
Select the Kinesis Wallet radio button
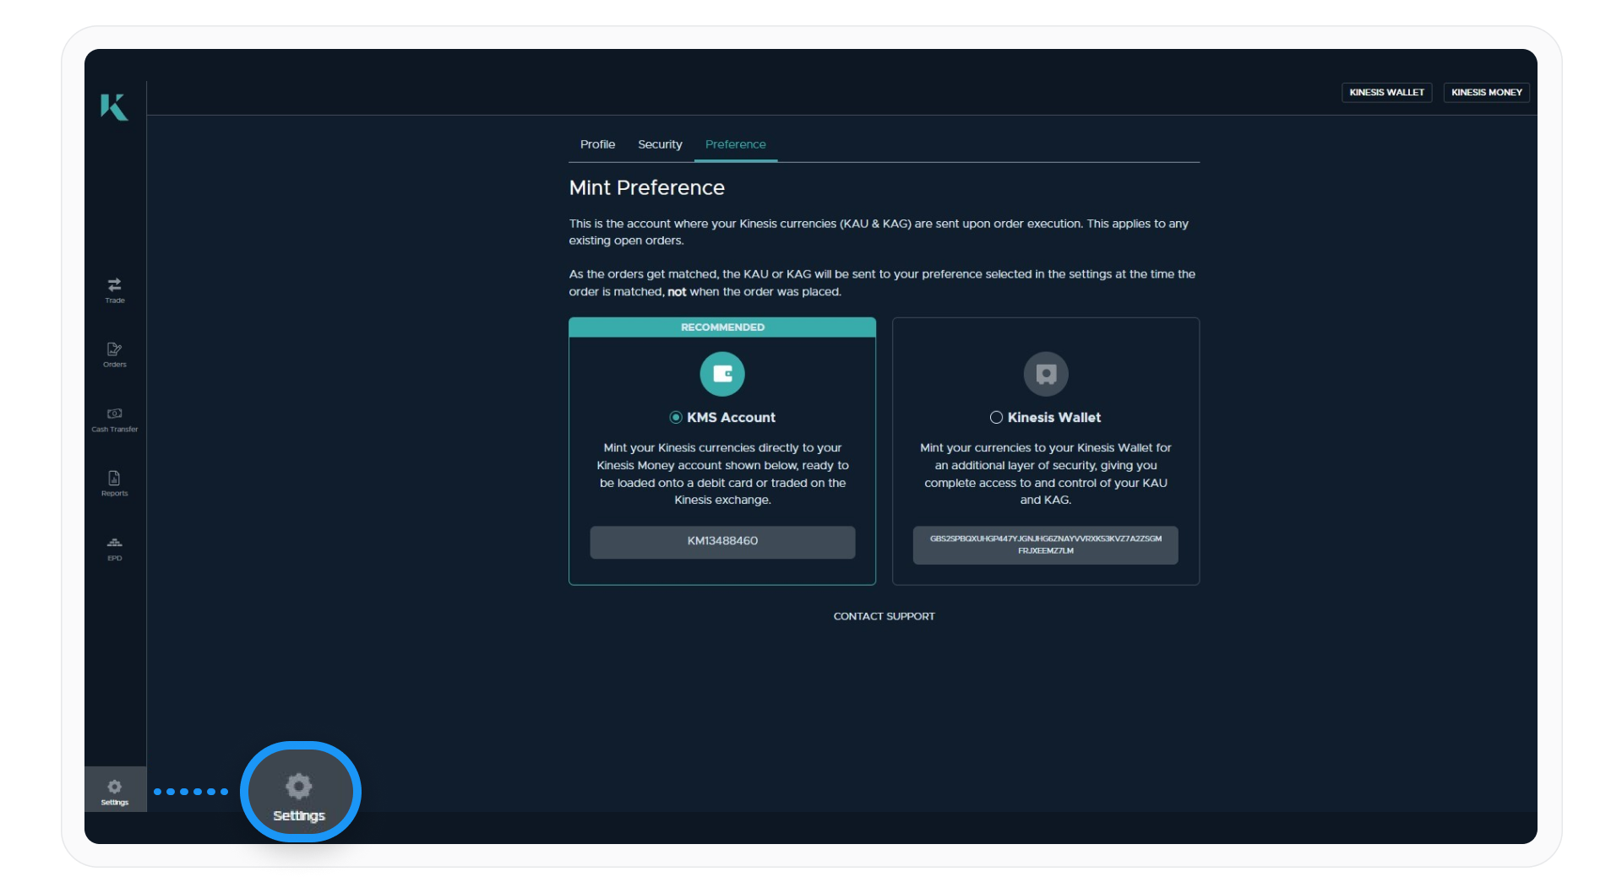tap(996, 417)
